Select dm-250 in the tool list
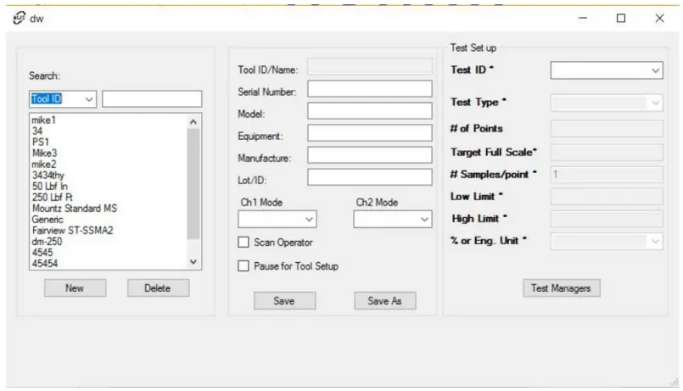 tap(47, 241)
